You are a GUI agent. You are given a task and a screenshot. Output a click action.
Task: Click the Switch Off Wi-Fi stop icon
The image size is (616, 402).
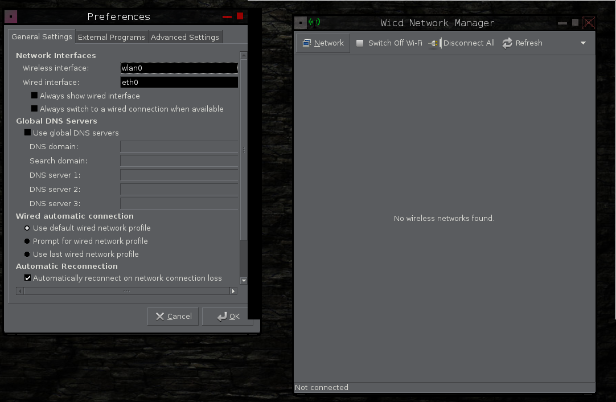359,43
